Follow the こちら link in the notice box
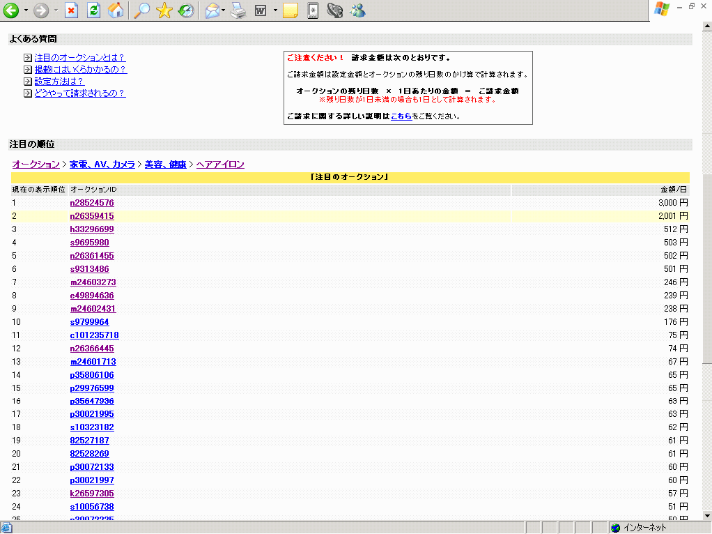This screenshot has width=712, height=534. coord(401,116)
